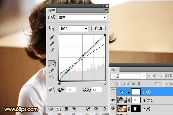Open the blend mode 正常 dropdown
The height and width of the screenshot is (115, 173).
(x=128, y=76)
